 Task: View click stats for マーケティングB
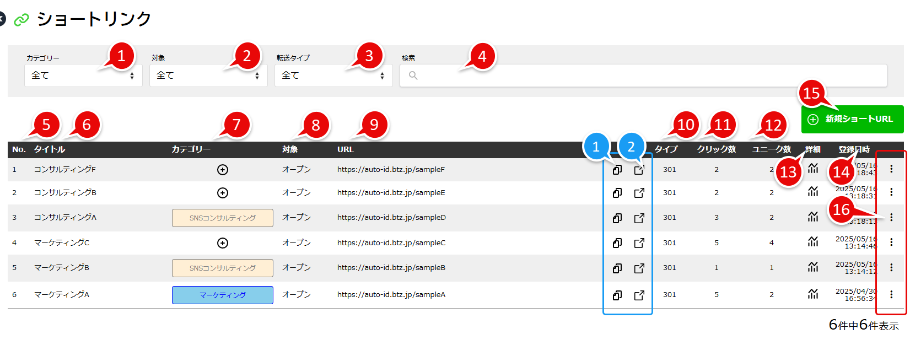click(813, 267)
